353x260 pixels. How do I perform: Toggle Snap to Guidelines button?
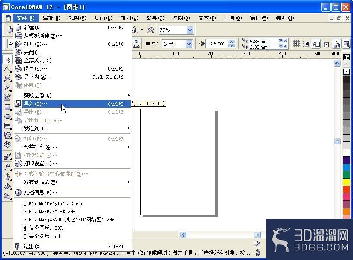(x=306, y=44)
